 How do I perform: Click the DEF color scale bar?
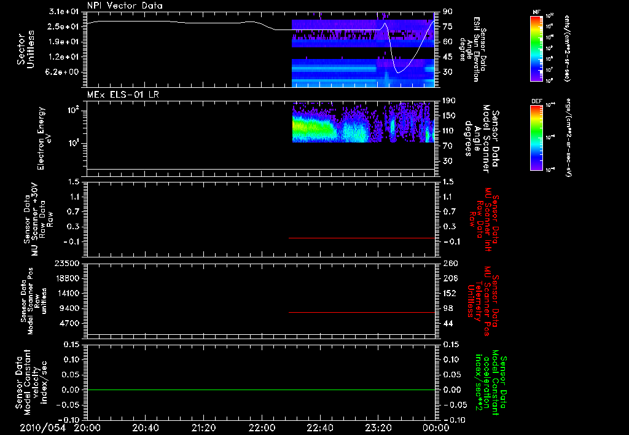click(x=536, y=138)
